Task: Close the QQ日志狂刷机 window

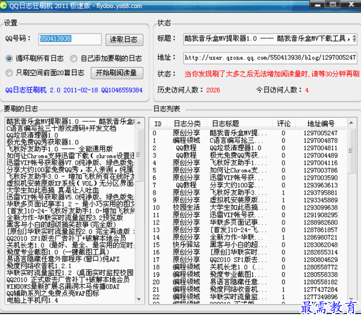Action: point(351,4)
